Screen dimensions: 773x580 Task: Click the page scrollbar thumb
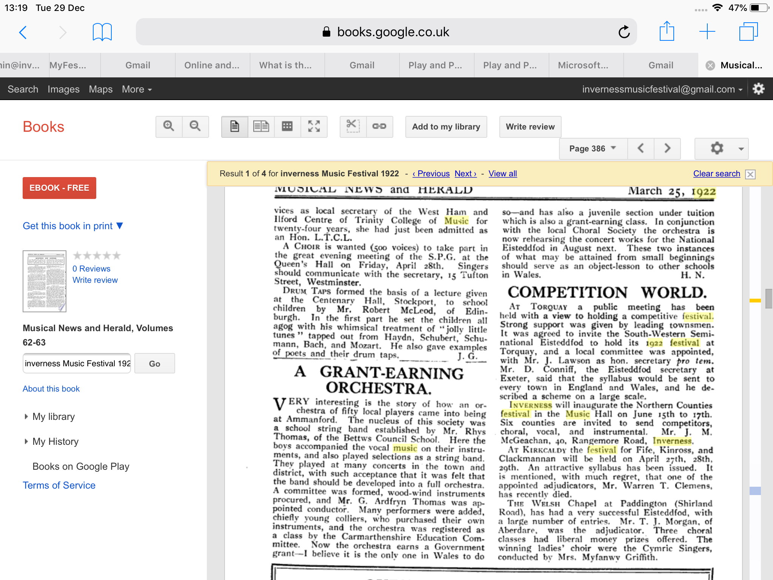click(x=768, y=299)
